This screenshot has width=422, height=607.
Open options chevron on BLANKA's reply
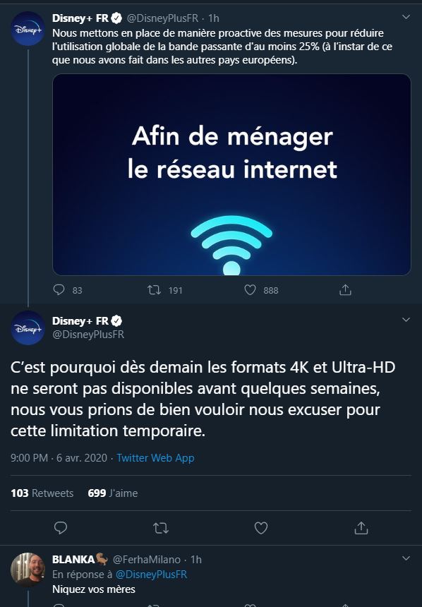[406, 558]
